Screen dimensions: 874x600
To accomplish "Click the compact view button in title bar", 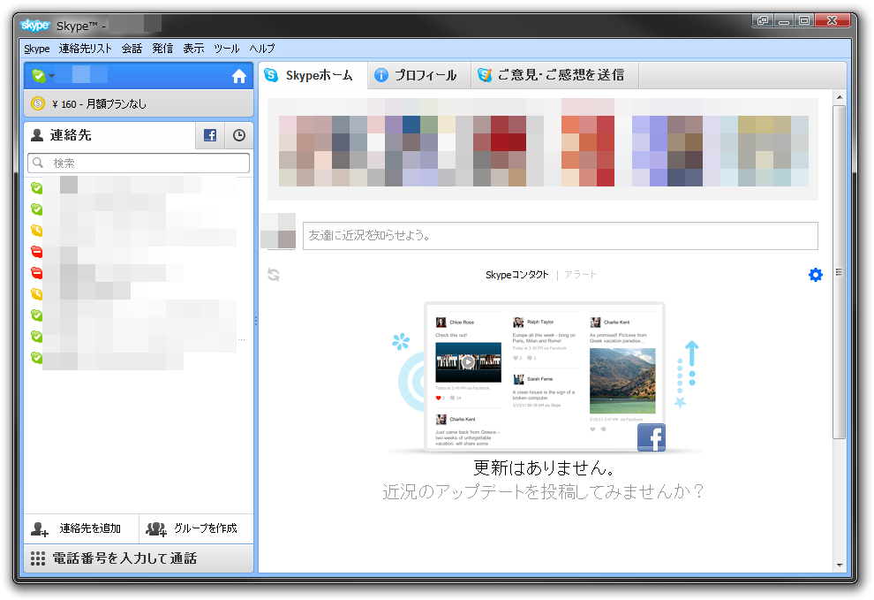I will coord(762,20).
